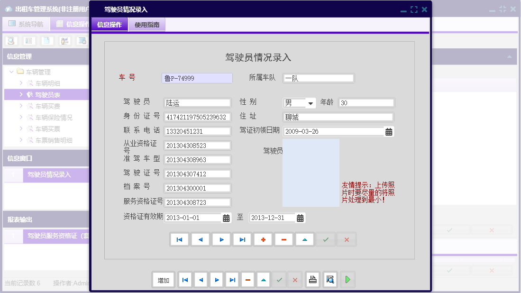
Task: Confirm changes with the green check icon
Action: tap(325, 239)
